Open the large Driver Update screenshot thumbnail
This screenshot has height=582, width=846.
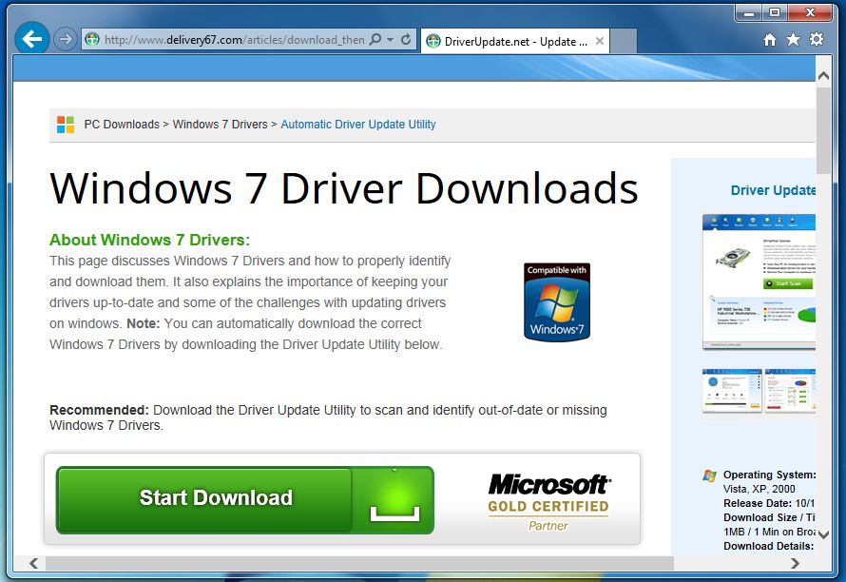tap(759, 281)
